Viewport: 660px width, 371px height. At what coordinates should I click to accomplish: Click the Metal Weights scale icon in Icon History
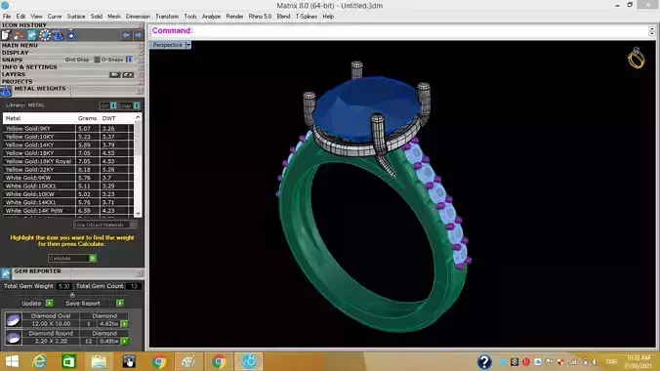click(58, 35)
